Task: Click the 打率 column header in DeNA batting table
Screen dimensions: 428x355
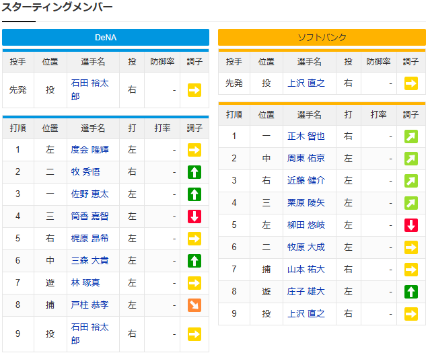Action: pyautogui.click(x=162, y=128)
